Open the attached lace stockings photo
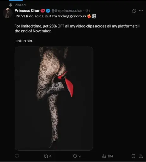 (54, 98)
